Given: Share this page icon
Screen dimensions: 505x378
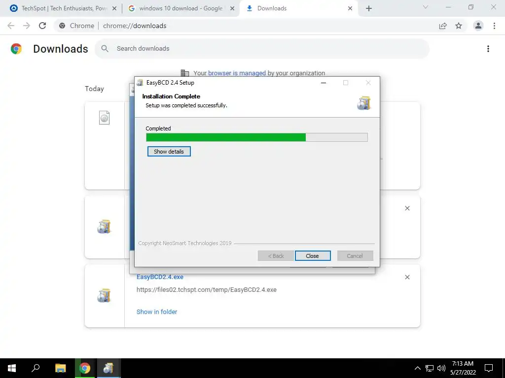Looking at the screenshot, I should (443, 26).
